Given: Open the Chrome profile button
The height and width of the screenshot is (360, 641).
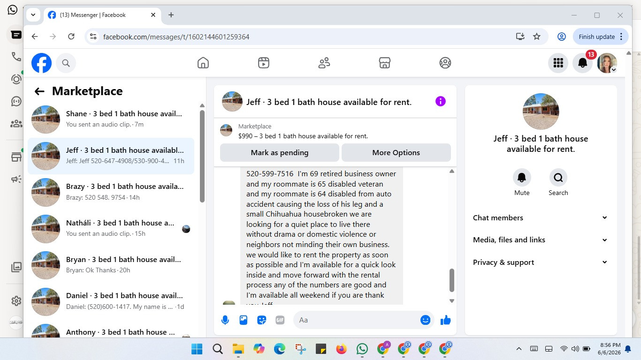Looking at the screenshot, I should pos(561,37).
